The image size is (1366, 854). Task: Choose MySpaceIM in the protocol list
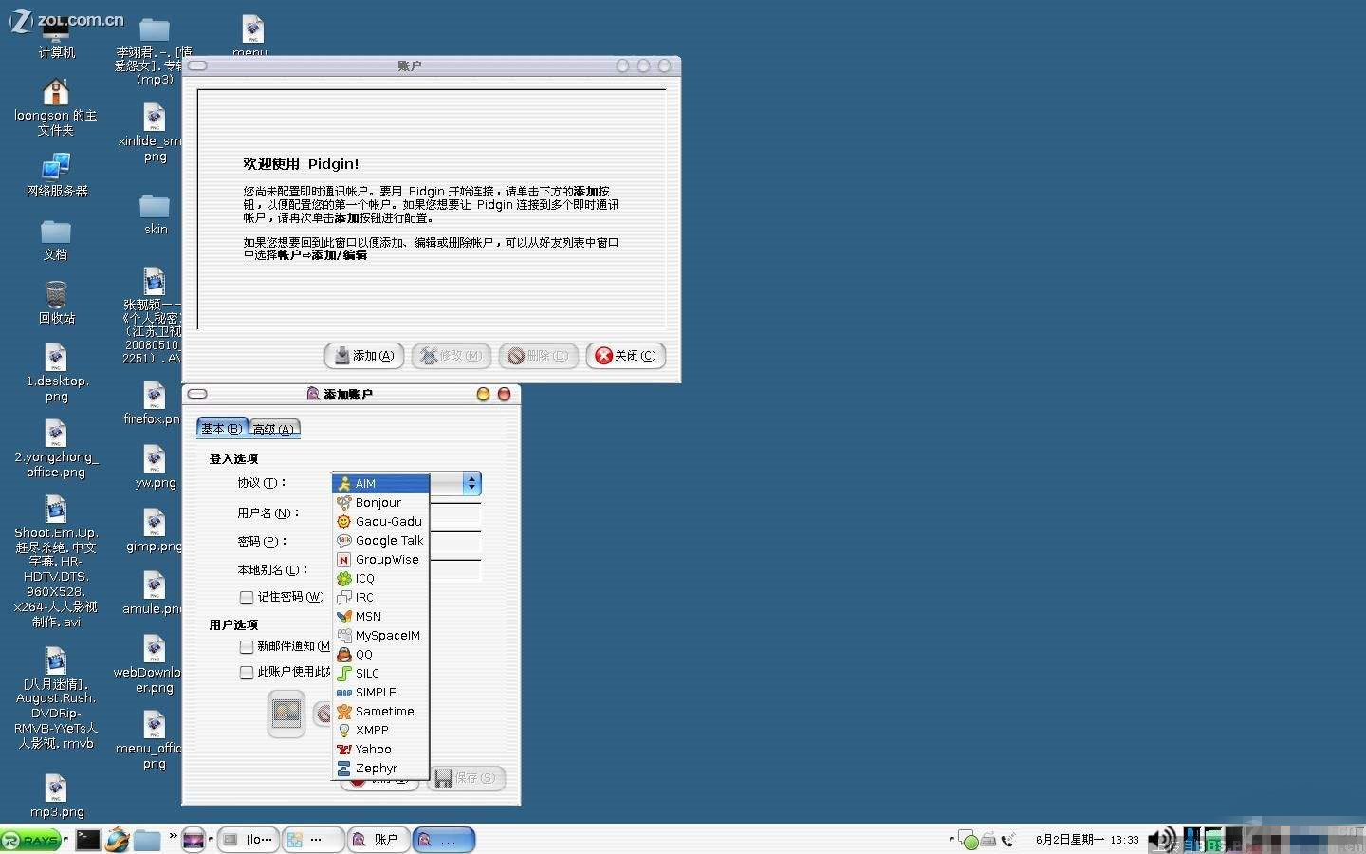380,636
